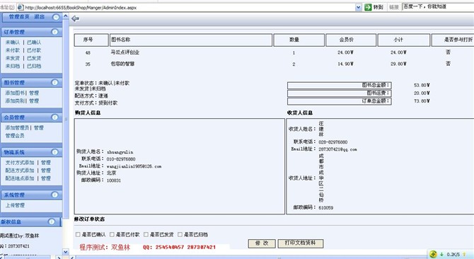Click the 配送方式添加 link
The width and height of the screenshot is (474, 259).
(20, 171)
